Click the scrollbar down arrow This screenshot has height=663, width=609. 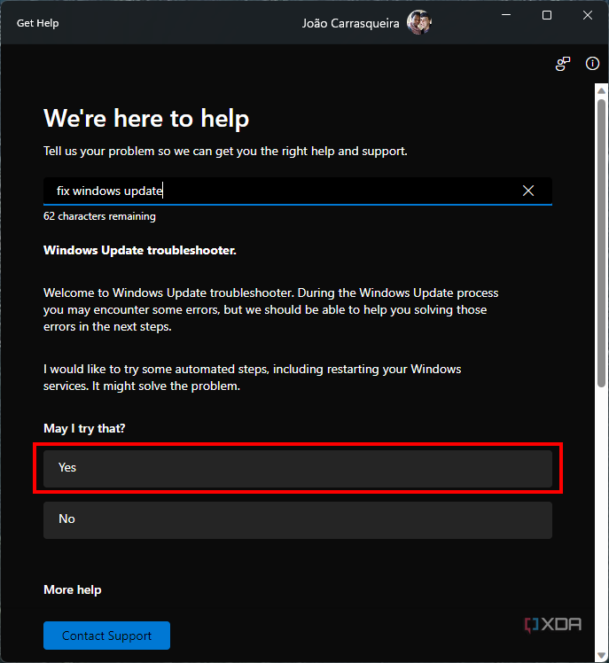click(601, 656)
